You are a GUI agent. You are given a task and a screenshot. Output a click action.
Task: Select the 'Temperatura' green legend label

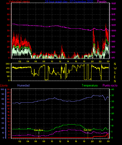point(90,85)
